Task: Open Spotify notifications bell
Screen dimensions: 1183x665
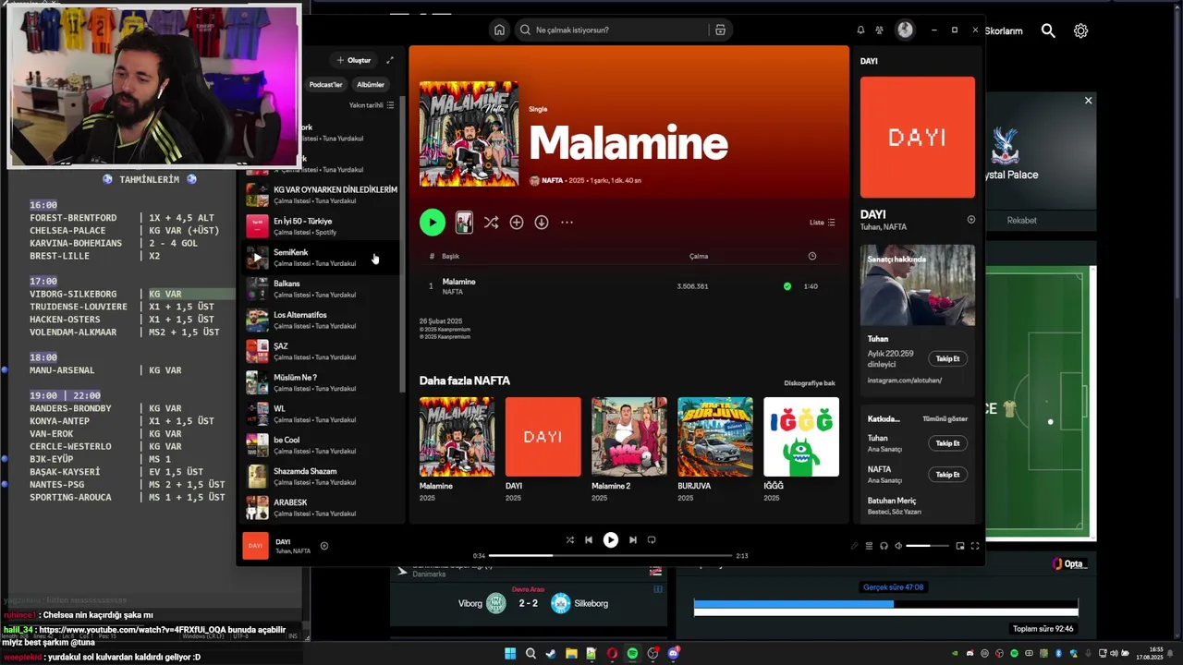Action: [860, 30]
